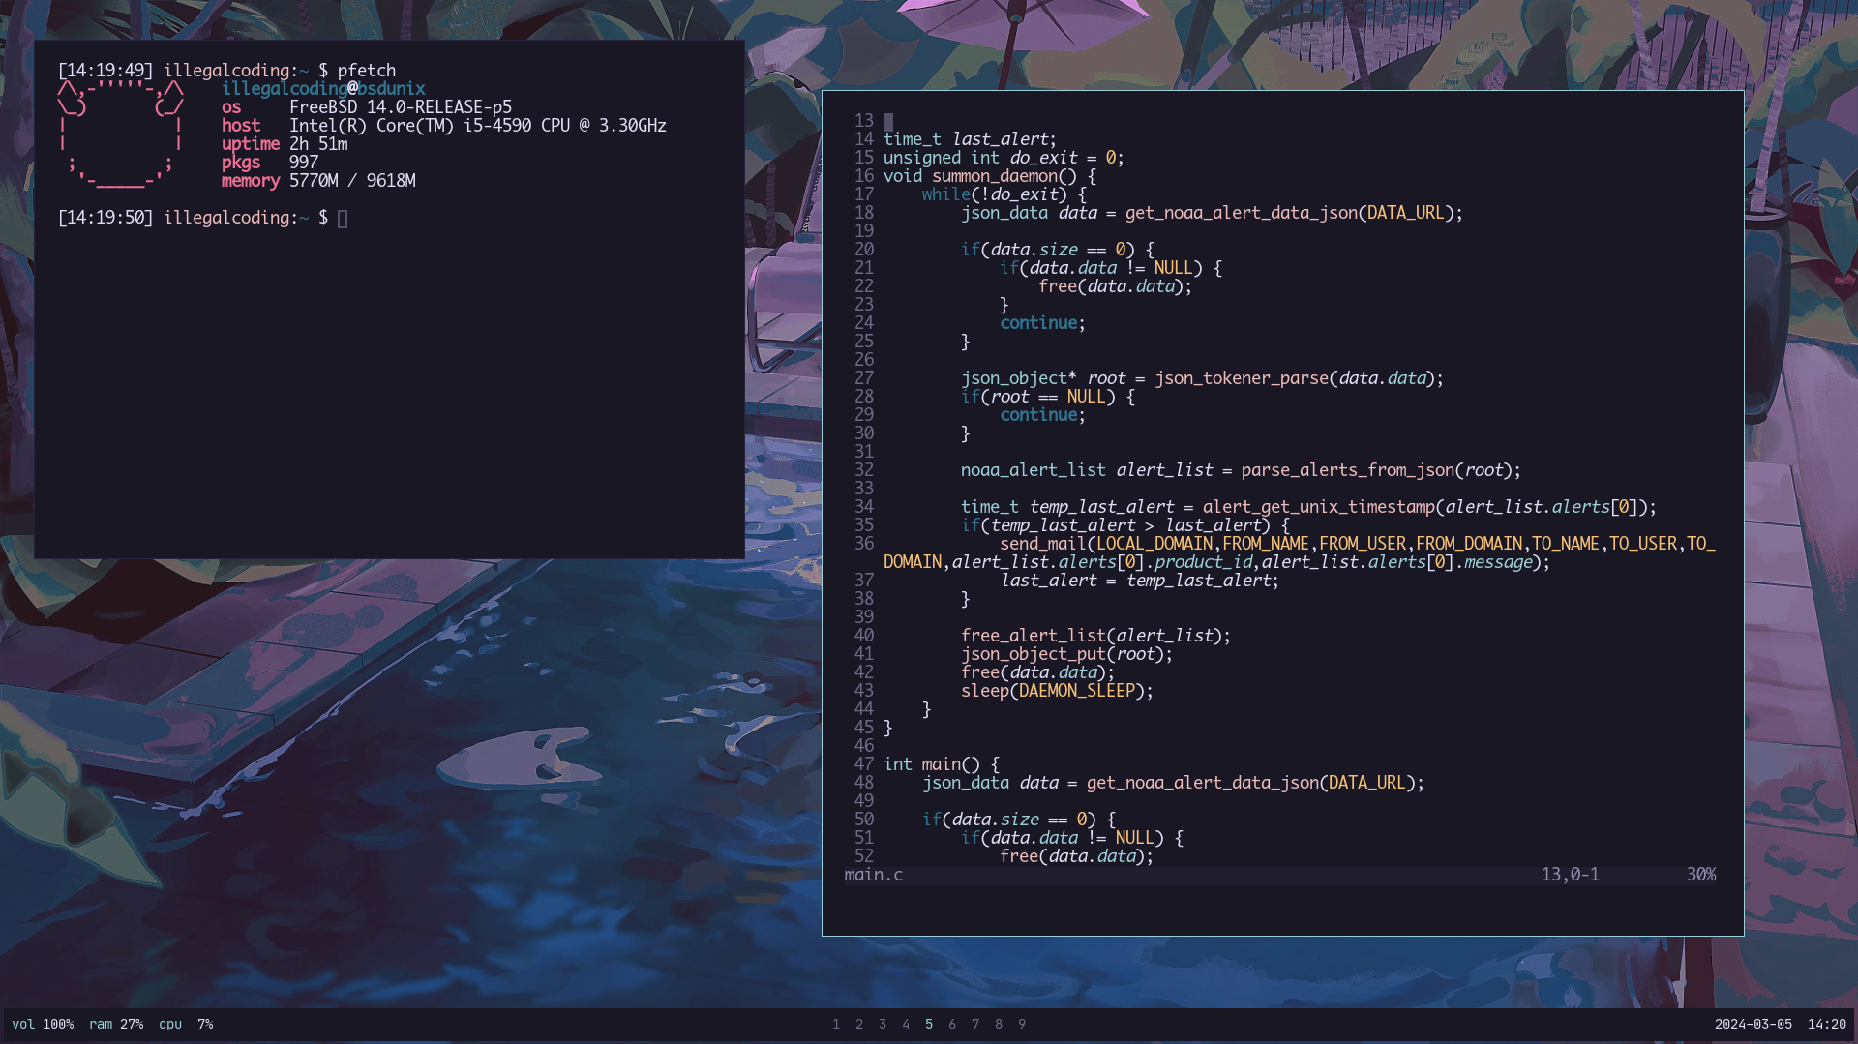Click line number 47 in vim gutter
Image resolution: width=1858 pixels, height=1044 pixels.
[864, 764]
